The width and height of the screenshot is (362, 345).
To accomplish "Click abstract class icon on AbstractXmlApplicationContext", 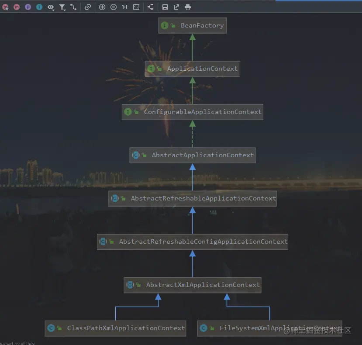I will tap(130, 285).
